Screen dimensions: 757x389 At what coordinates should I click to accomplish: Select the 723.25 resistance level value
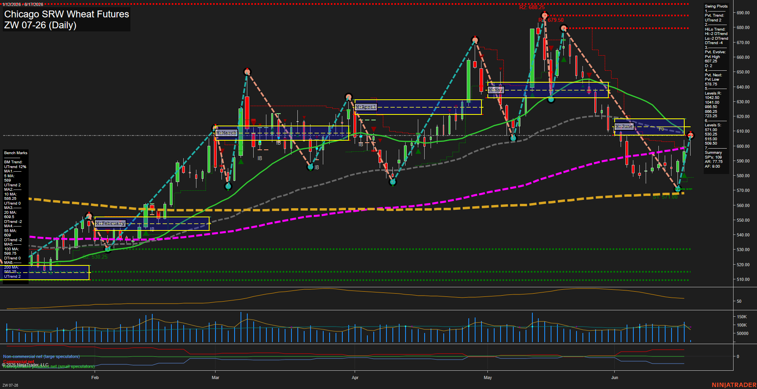click(711, 116)
